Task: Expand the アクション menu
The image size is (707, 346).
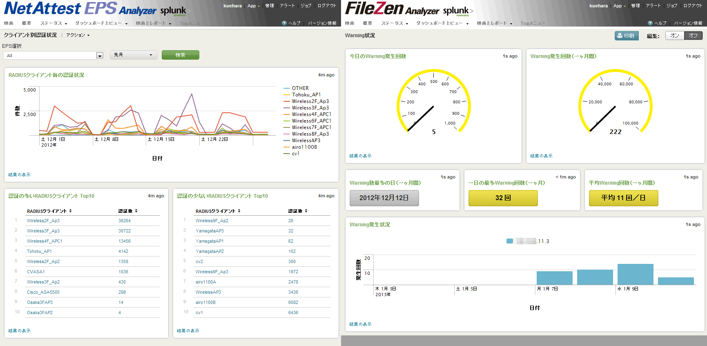Action: tap(78, 35)
